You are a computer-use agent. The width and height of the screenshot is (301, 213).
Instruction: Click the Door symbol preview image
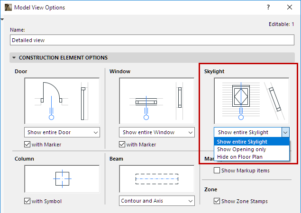[x=62, y=101]
